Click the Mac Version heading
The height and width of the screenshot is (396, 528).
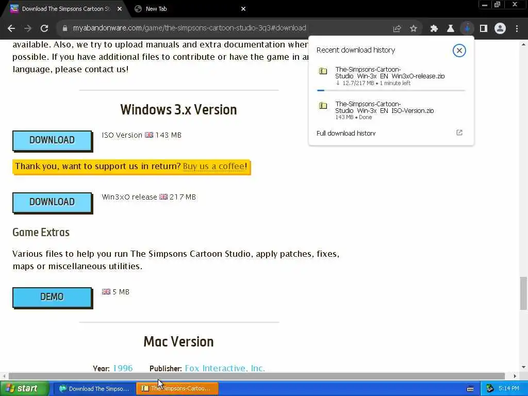(x=178, y=342)
